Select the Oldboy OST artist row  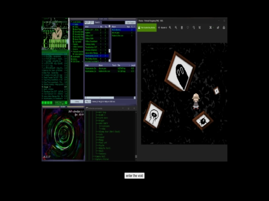[97, 36]
